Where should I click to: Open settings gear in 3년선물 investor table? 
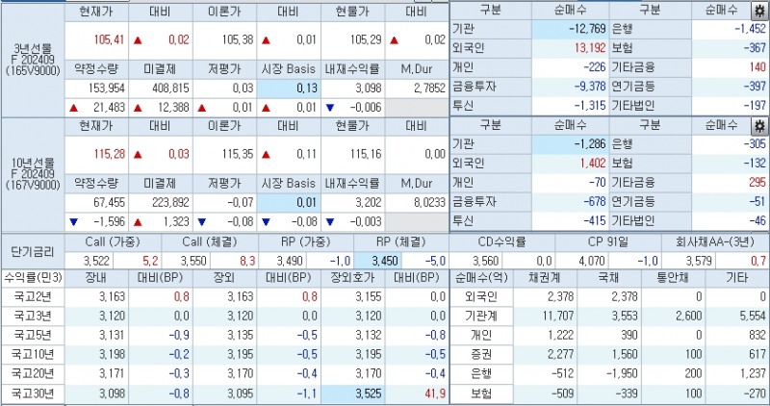[x=758, y=13]
